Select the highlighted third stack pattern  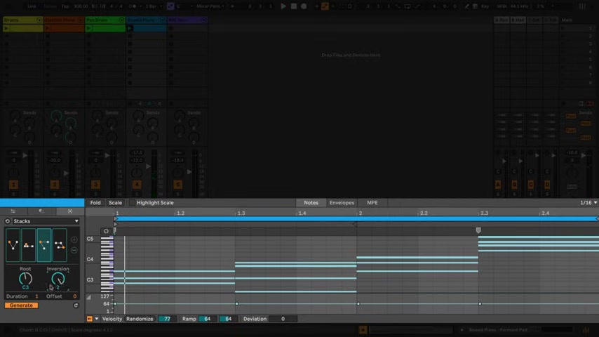click(44, 245)
